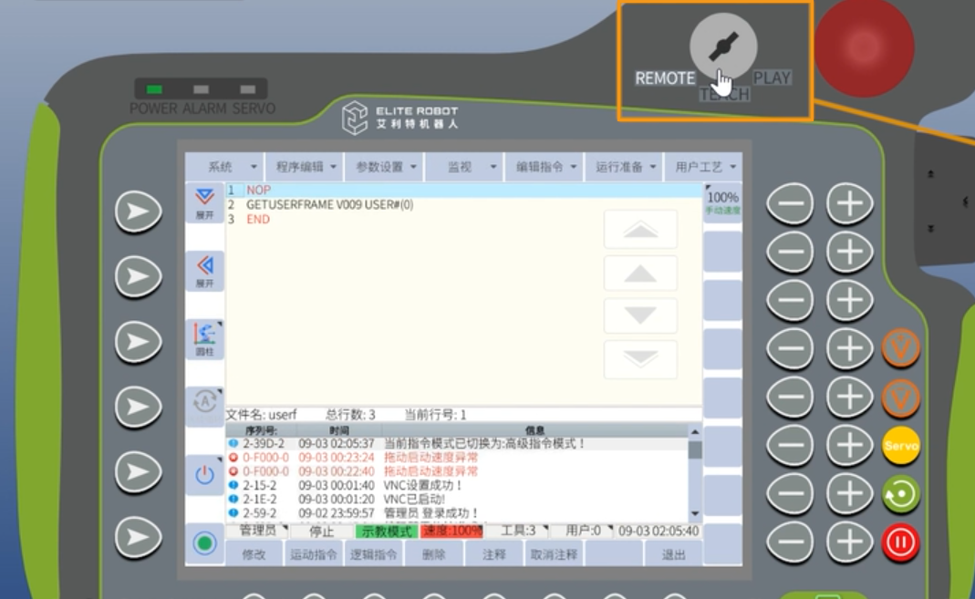Click the green circle status icon
Screen dimensions: 975x599
point(204,543)
